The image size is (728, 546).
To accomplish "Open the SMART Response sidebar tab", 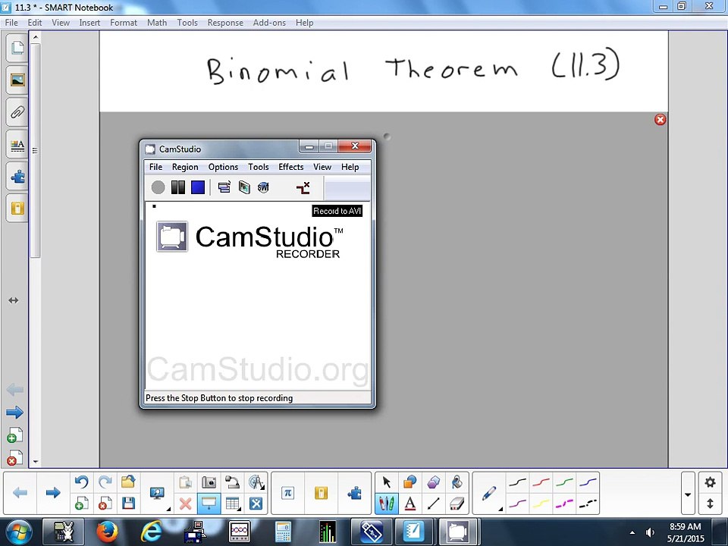I will coord(17,209).
